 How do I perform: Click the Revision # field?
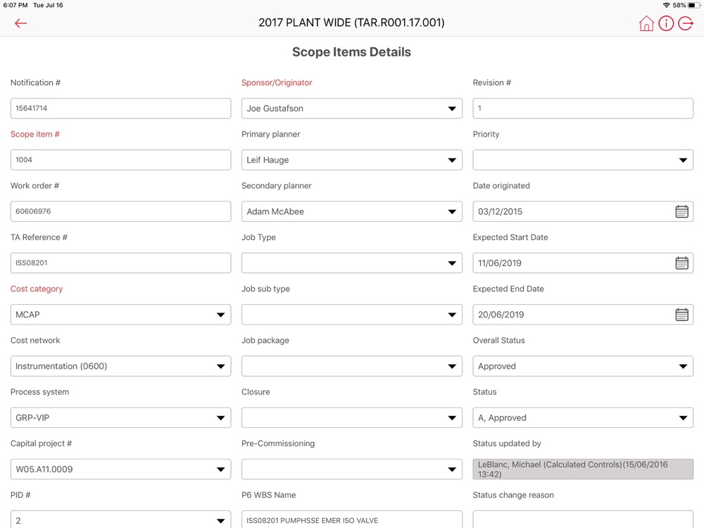(x=583, y=108)
